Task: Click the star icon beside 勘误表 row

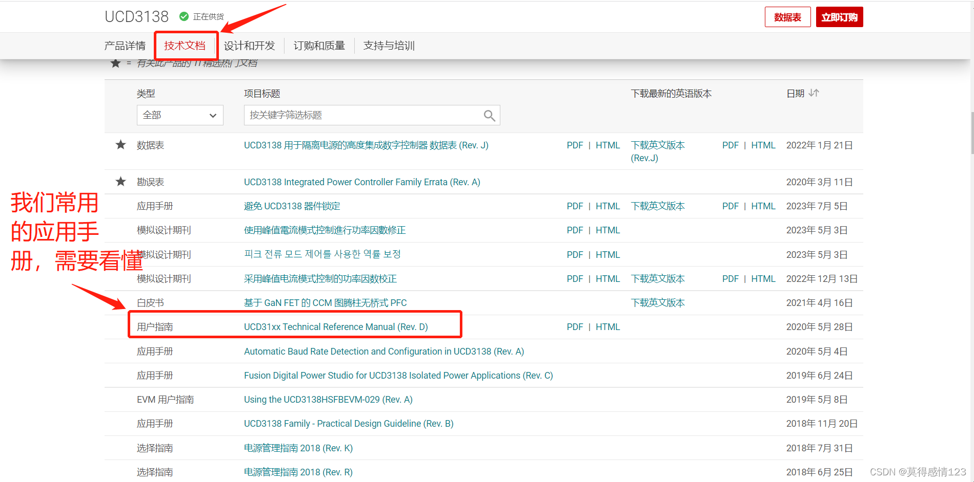Action: pyautogui.click(x=120, y=182)
